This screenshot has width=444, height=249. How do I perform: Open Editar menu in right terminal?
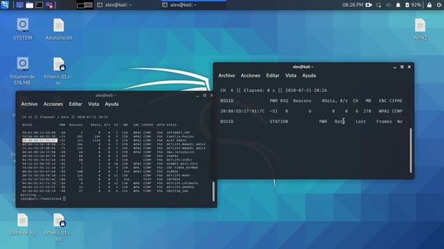(x=273, y=75)
